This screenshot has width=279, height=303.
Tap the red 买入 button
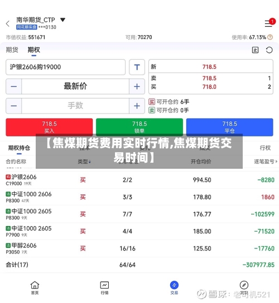(49, 127)
